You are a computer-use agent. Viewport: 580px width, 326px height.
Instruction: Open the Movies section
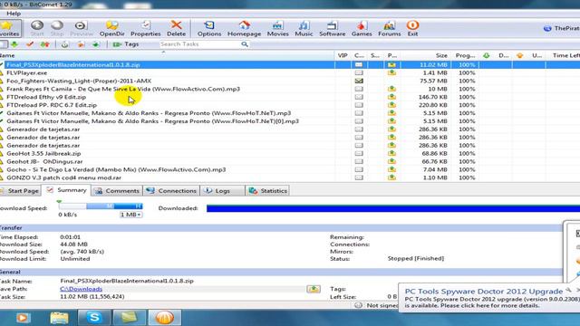click(278, 28)
